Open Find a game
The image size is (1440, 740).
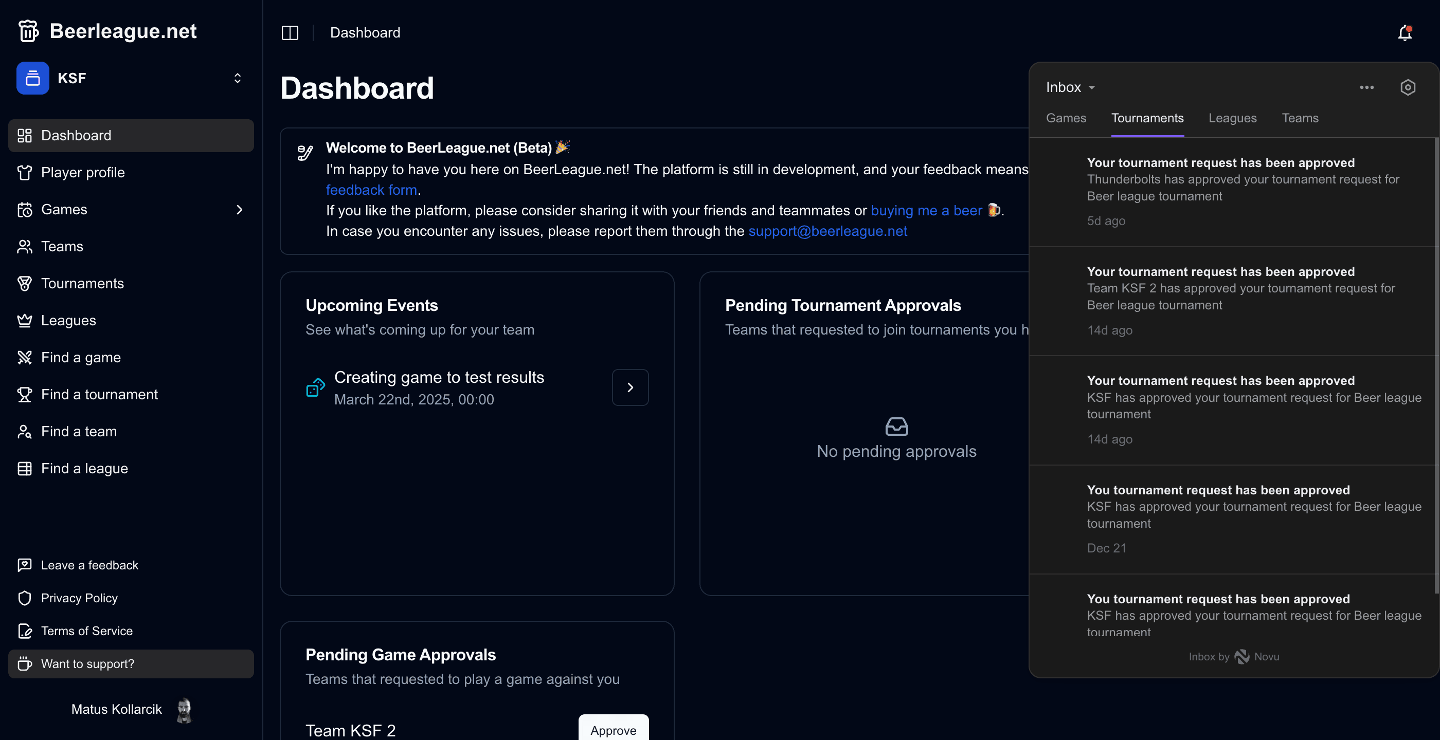[131, 358]
